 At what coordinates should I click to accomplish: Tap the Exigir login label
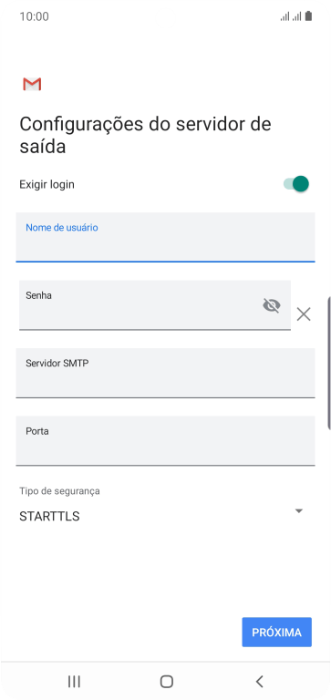click(x=47, y=184)
